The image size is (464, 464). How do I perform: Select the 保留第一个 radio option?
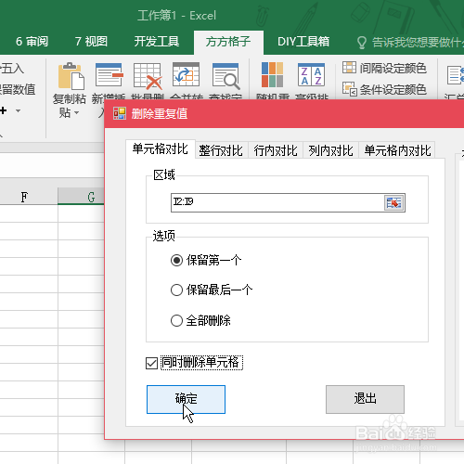point(176,260)
